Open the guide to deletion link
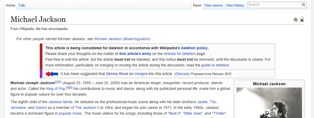 point(215,65)
